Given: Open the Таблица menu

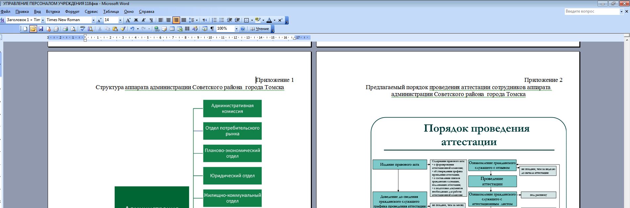Looking at the screenshot, I should [111, 12].
